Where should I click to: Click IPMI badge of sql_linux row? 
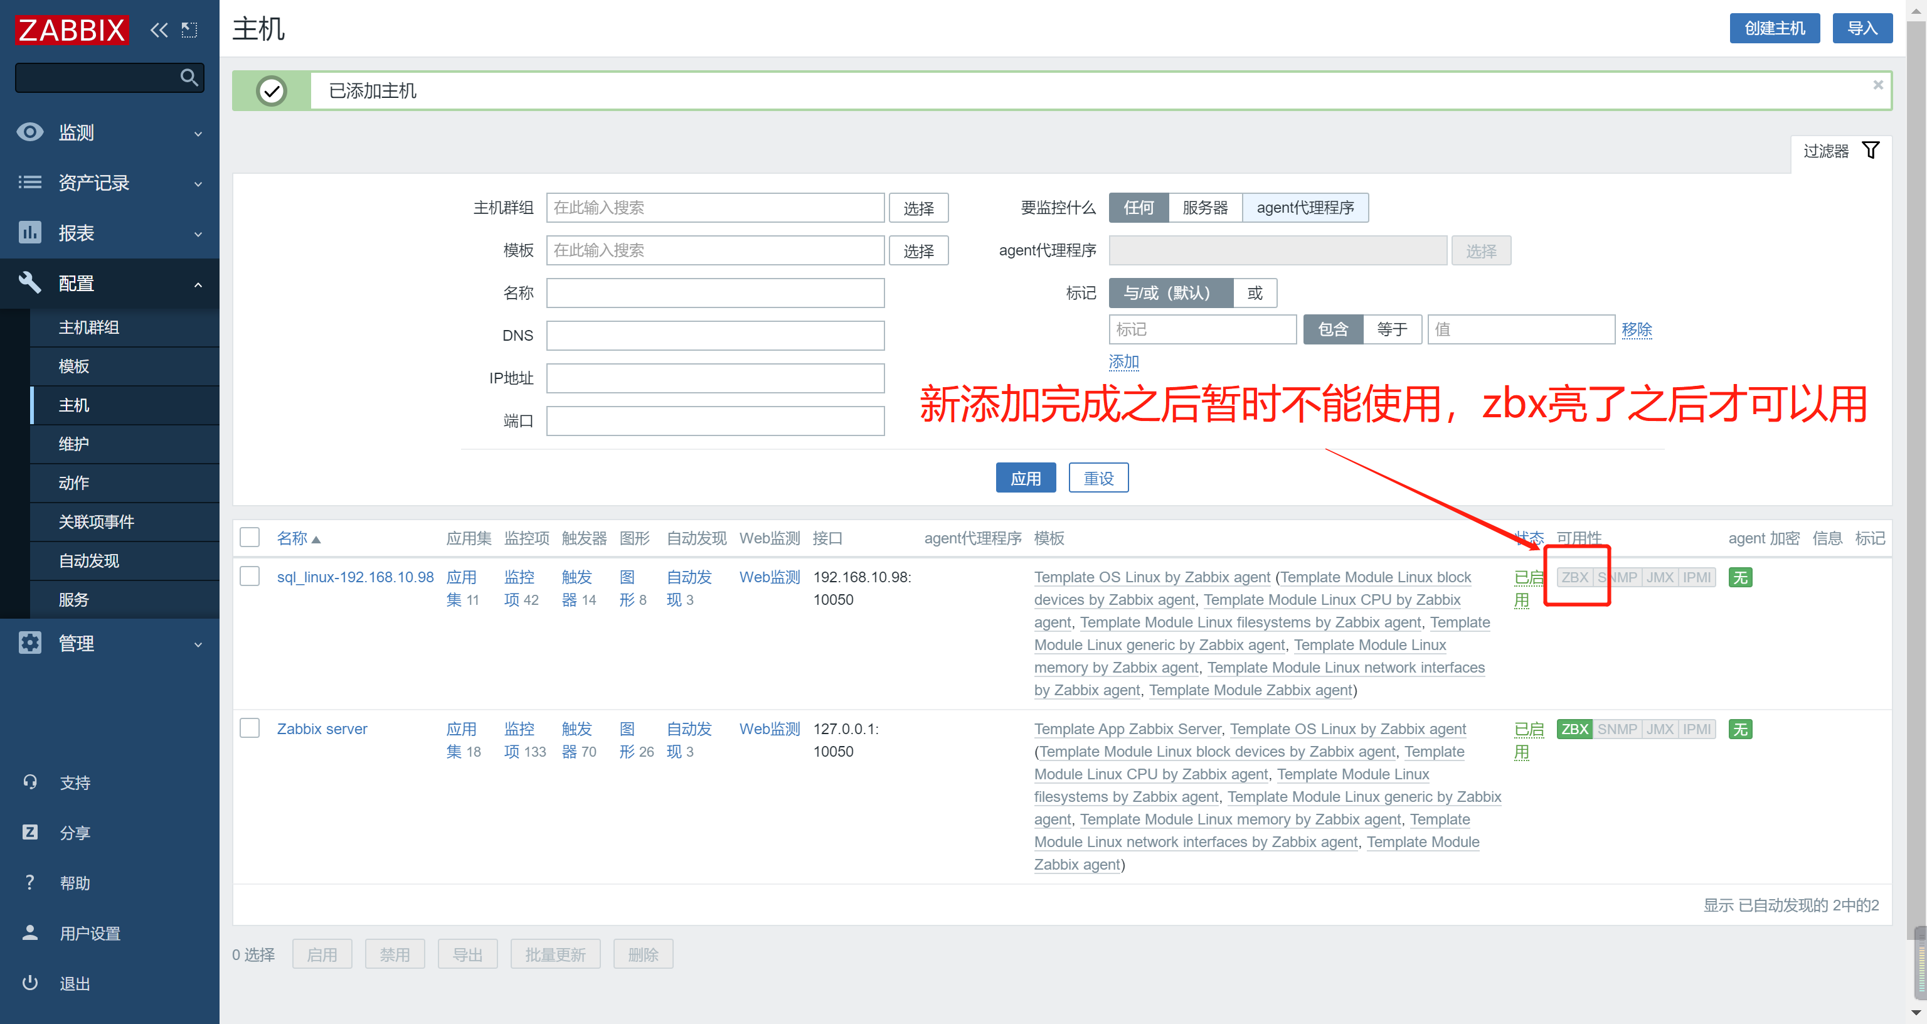coord(1697,577)
